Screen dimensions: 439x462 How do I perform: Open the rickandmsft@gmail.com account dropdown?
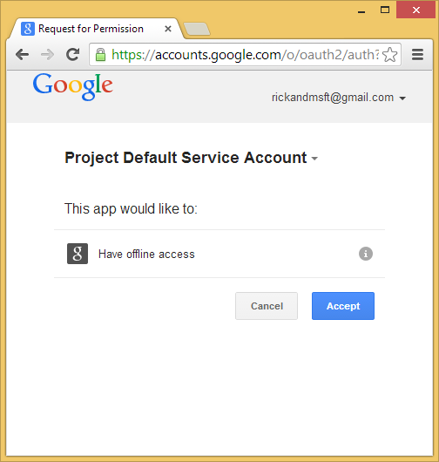339,98
